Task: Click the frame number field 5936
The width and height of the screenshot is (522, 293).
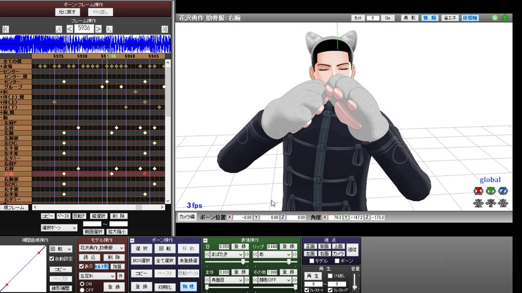Action: click(x=84, y=29)
